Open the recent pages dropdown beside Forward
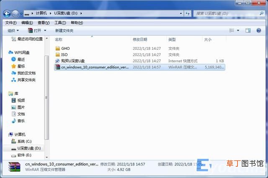This screenshot has width=268, height=178. tap(21, 14)
